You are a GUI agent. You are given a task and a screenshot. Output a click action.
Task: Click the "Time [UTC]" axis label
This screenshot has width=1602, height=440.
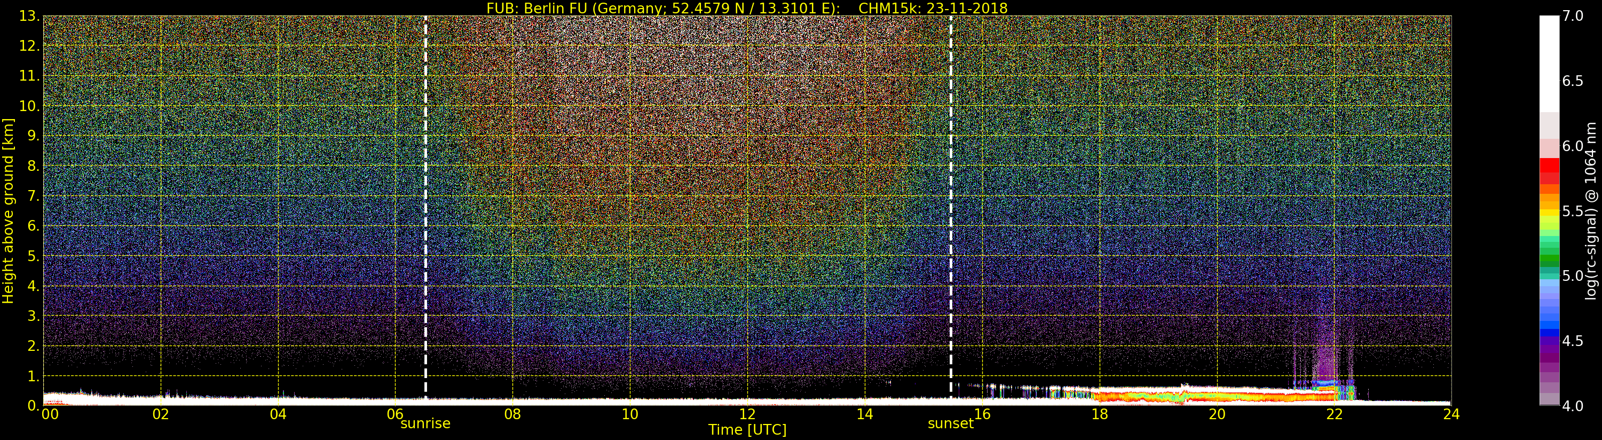[747, 430]
